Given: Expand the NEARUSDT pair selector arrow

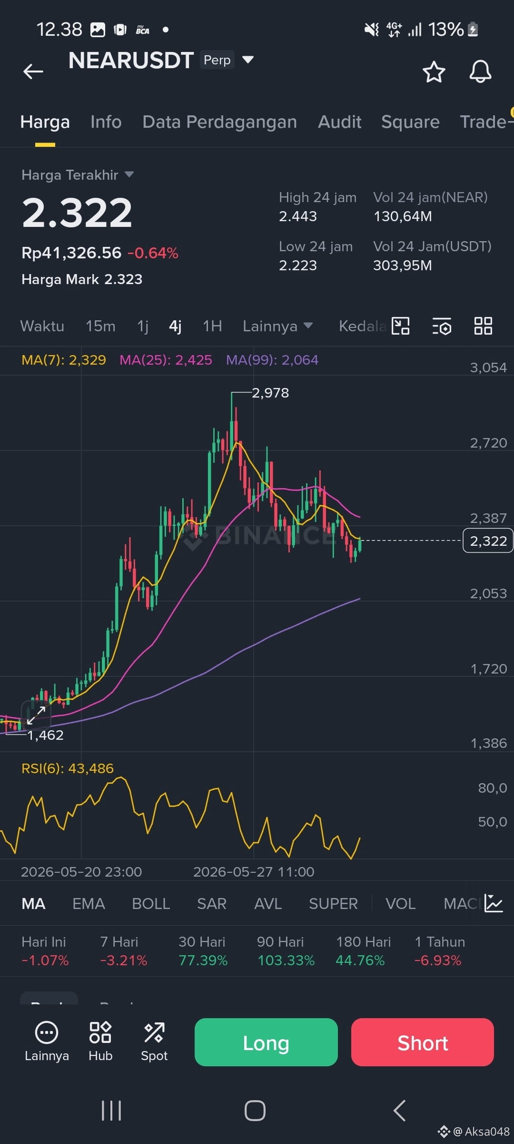Looking at the screenshot, I should pyautogui.click(x=247, y=60).
